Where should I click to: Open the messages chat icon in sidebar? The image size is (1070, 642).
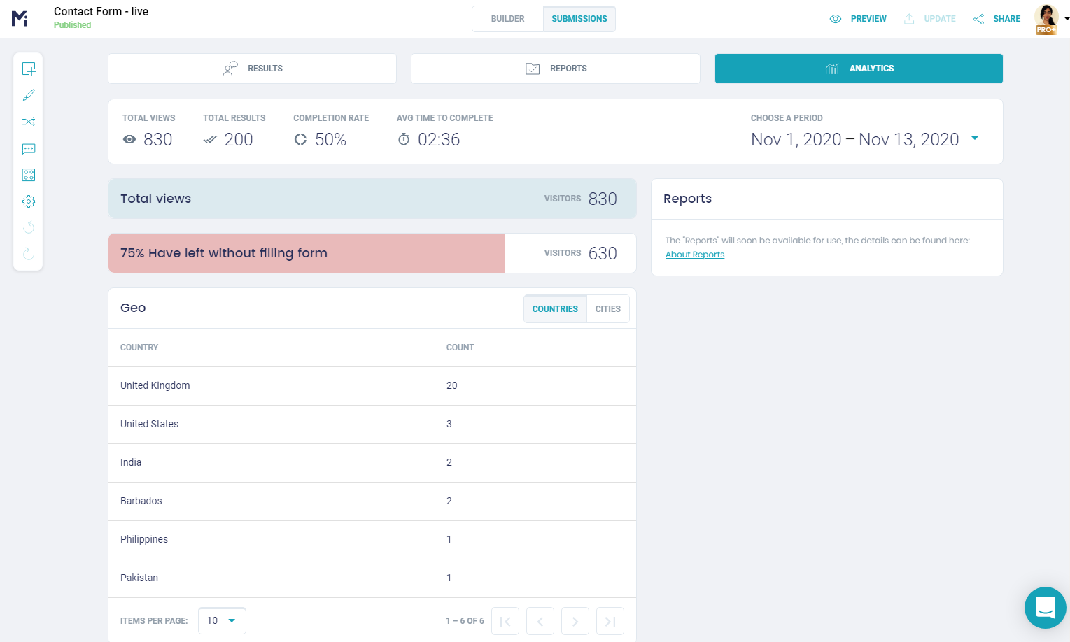coord(29,148)
